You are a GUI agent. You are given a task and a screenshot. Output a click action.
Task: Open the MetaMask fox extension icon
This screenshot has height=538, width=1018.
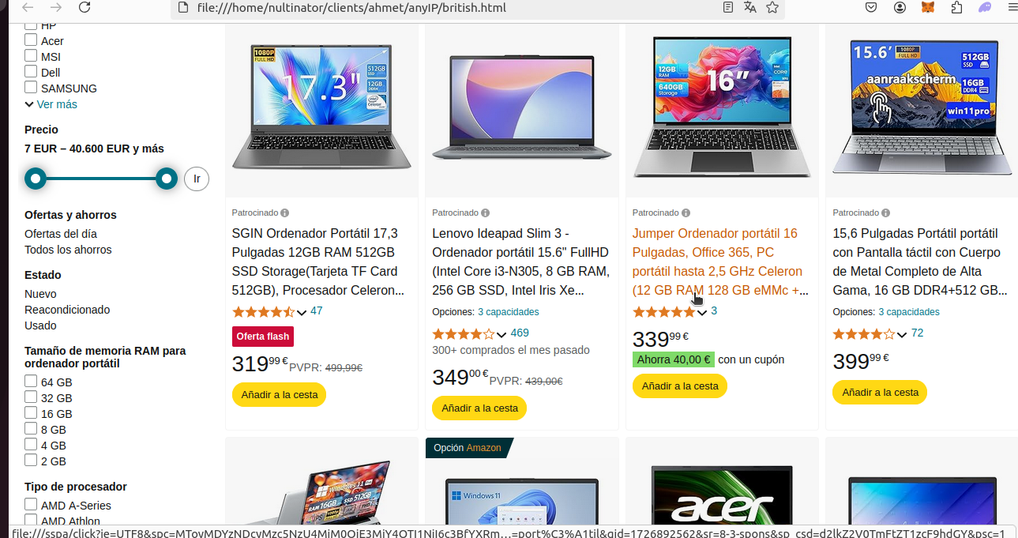[929, 8]
